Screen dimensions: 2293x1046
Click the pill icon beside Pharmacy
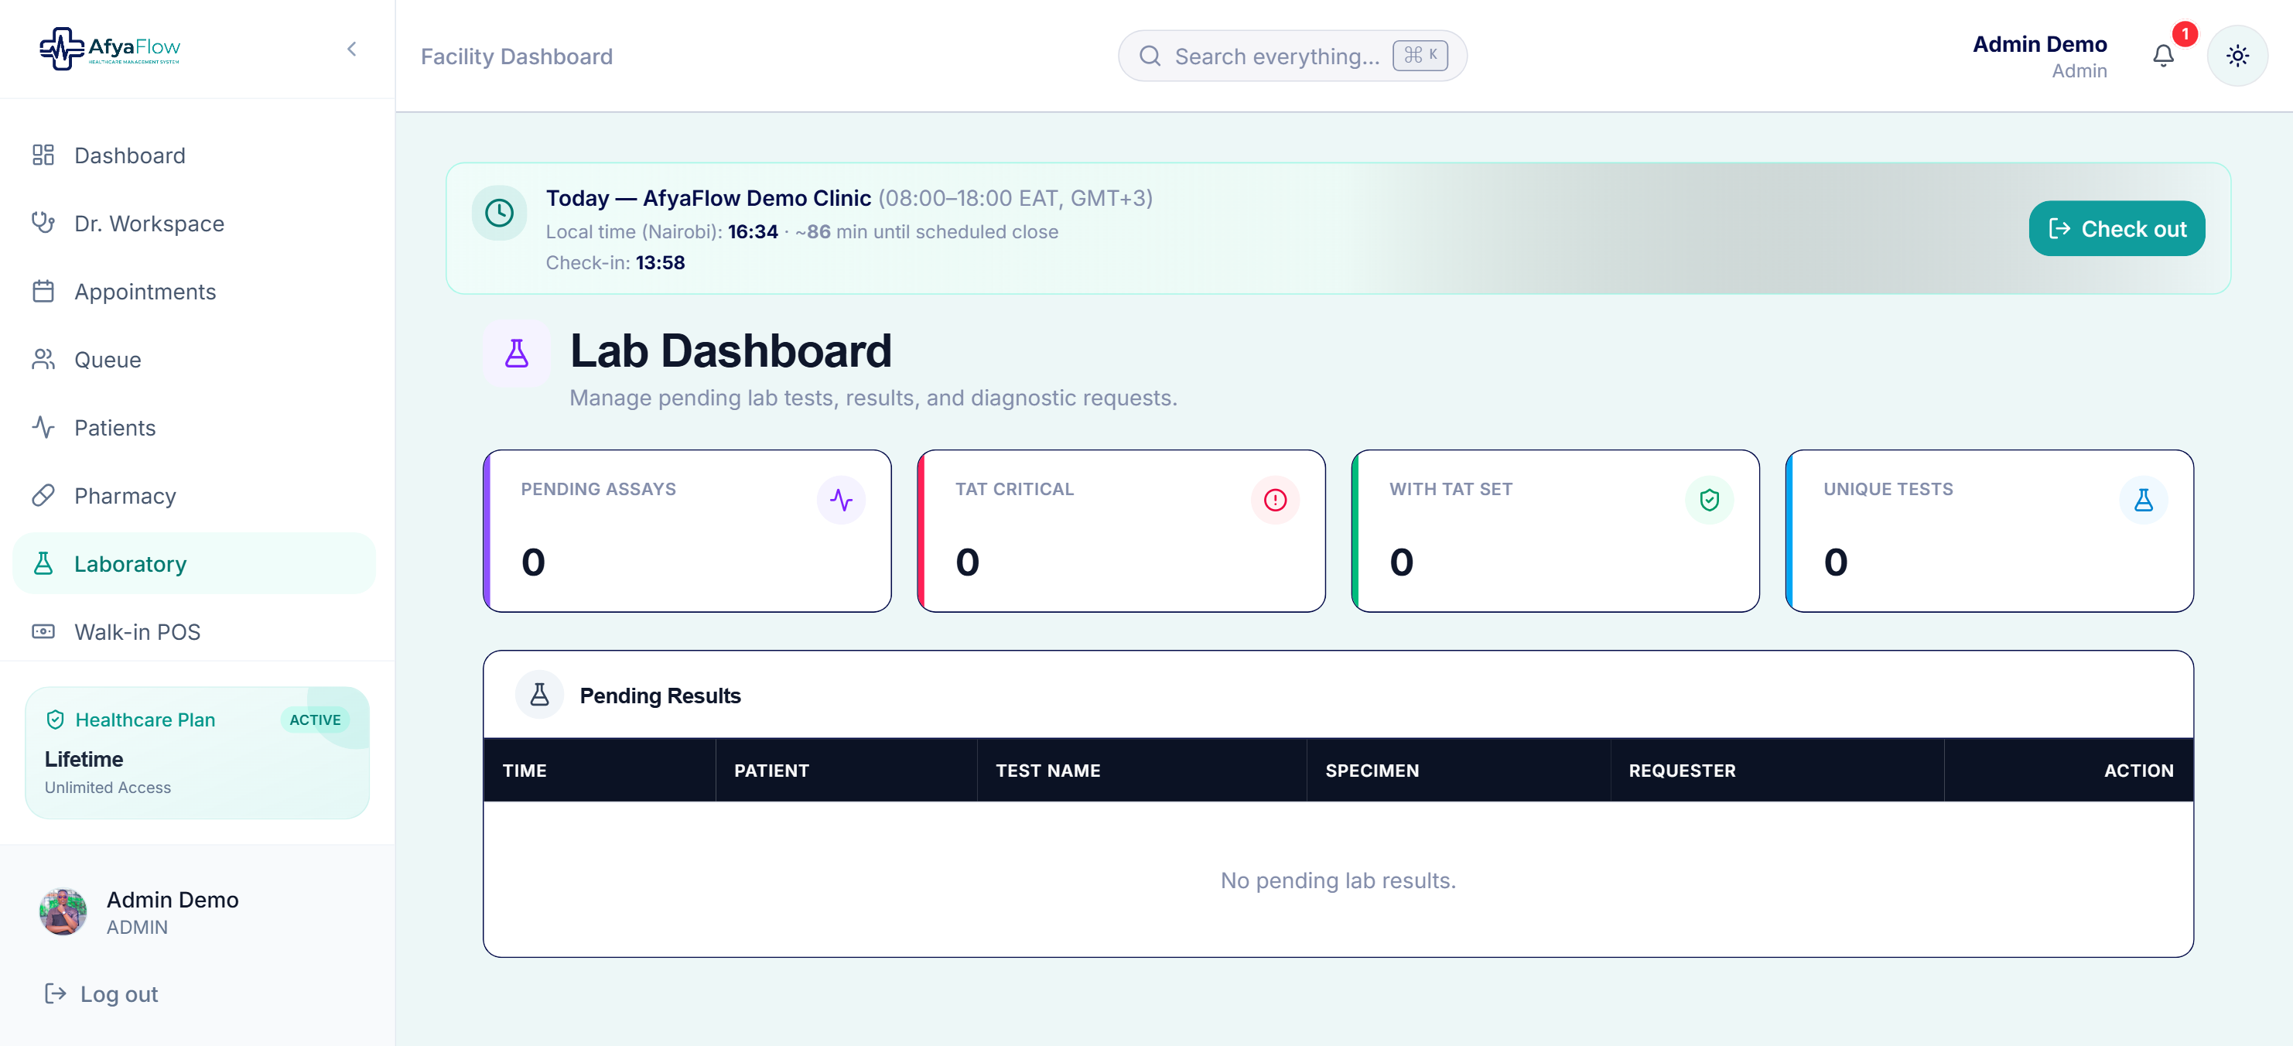43,496
